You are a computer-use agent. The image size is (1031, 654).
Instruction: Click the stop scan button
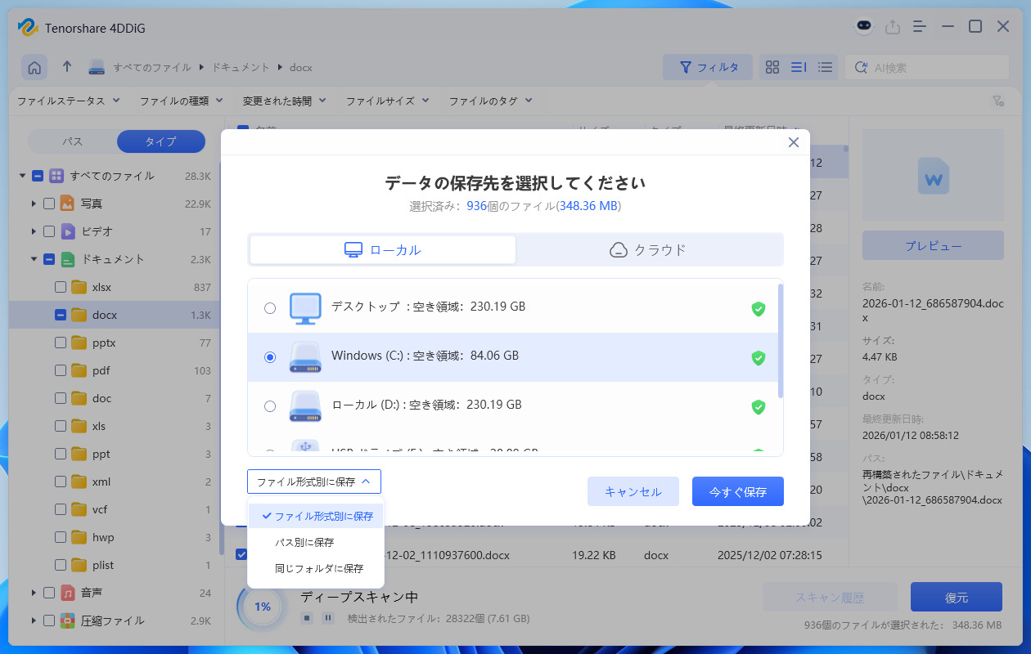[x=306, y=618]
